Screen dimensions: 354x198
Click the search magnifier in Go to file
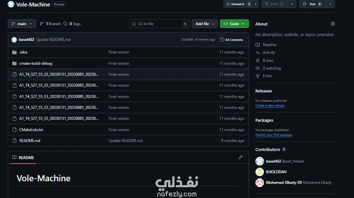(134, 24)
